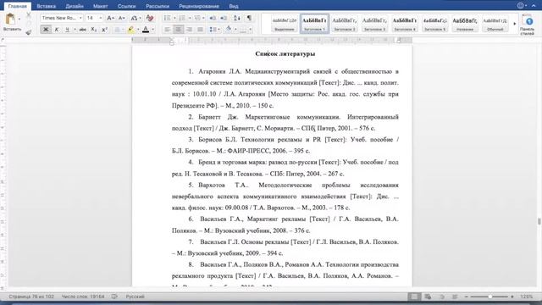Apply the Обычный style
This screenshot has width=542, height=305.
coord(495,24)
